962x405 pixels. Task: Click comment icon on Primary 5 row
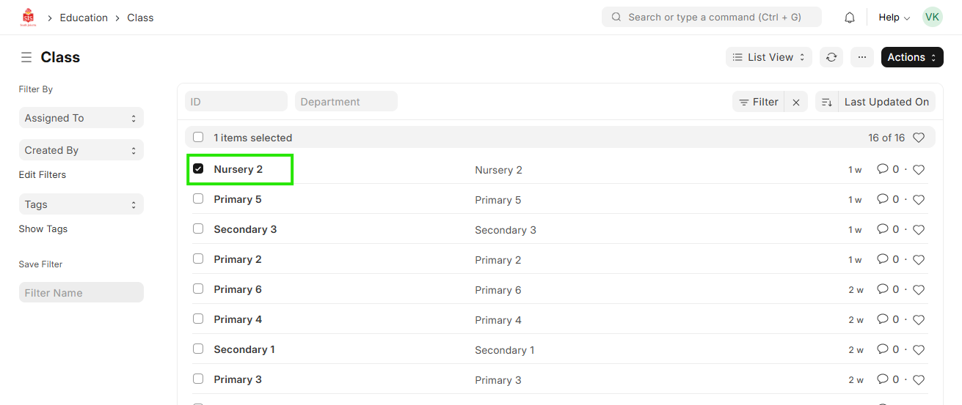[883, 199]
